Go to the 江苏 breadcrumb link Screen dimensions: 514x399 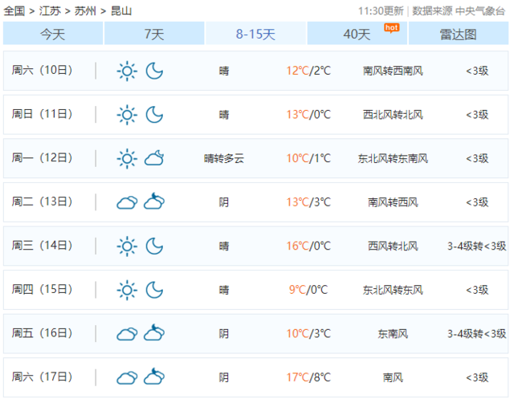point(50,11)
